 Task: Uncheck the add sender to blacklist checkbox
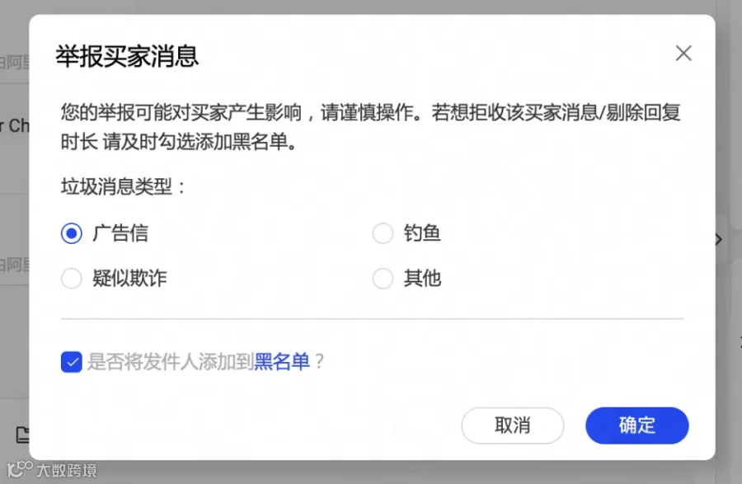click(72, 362)
